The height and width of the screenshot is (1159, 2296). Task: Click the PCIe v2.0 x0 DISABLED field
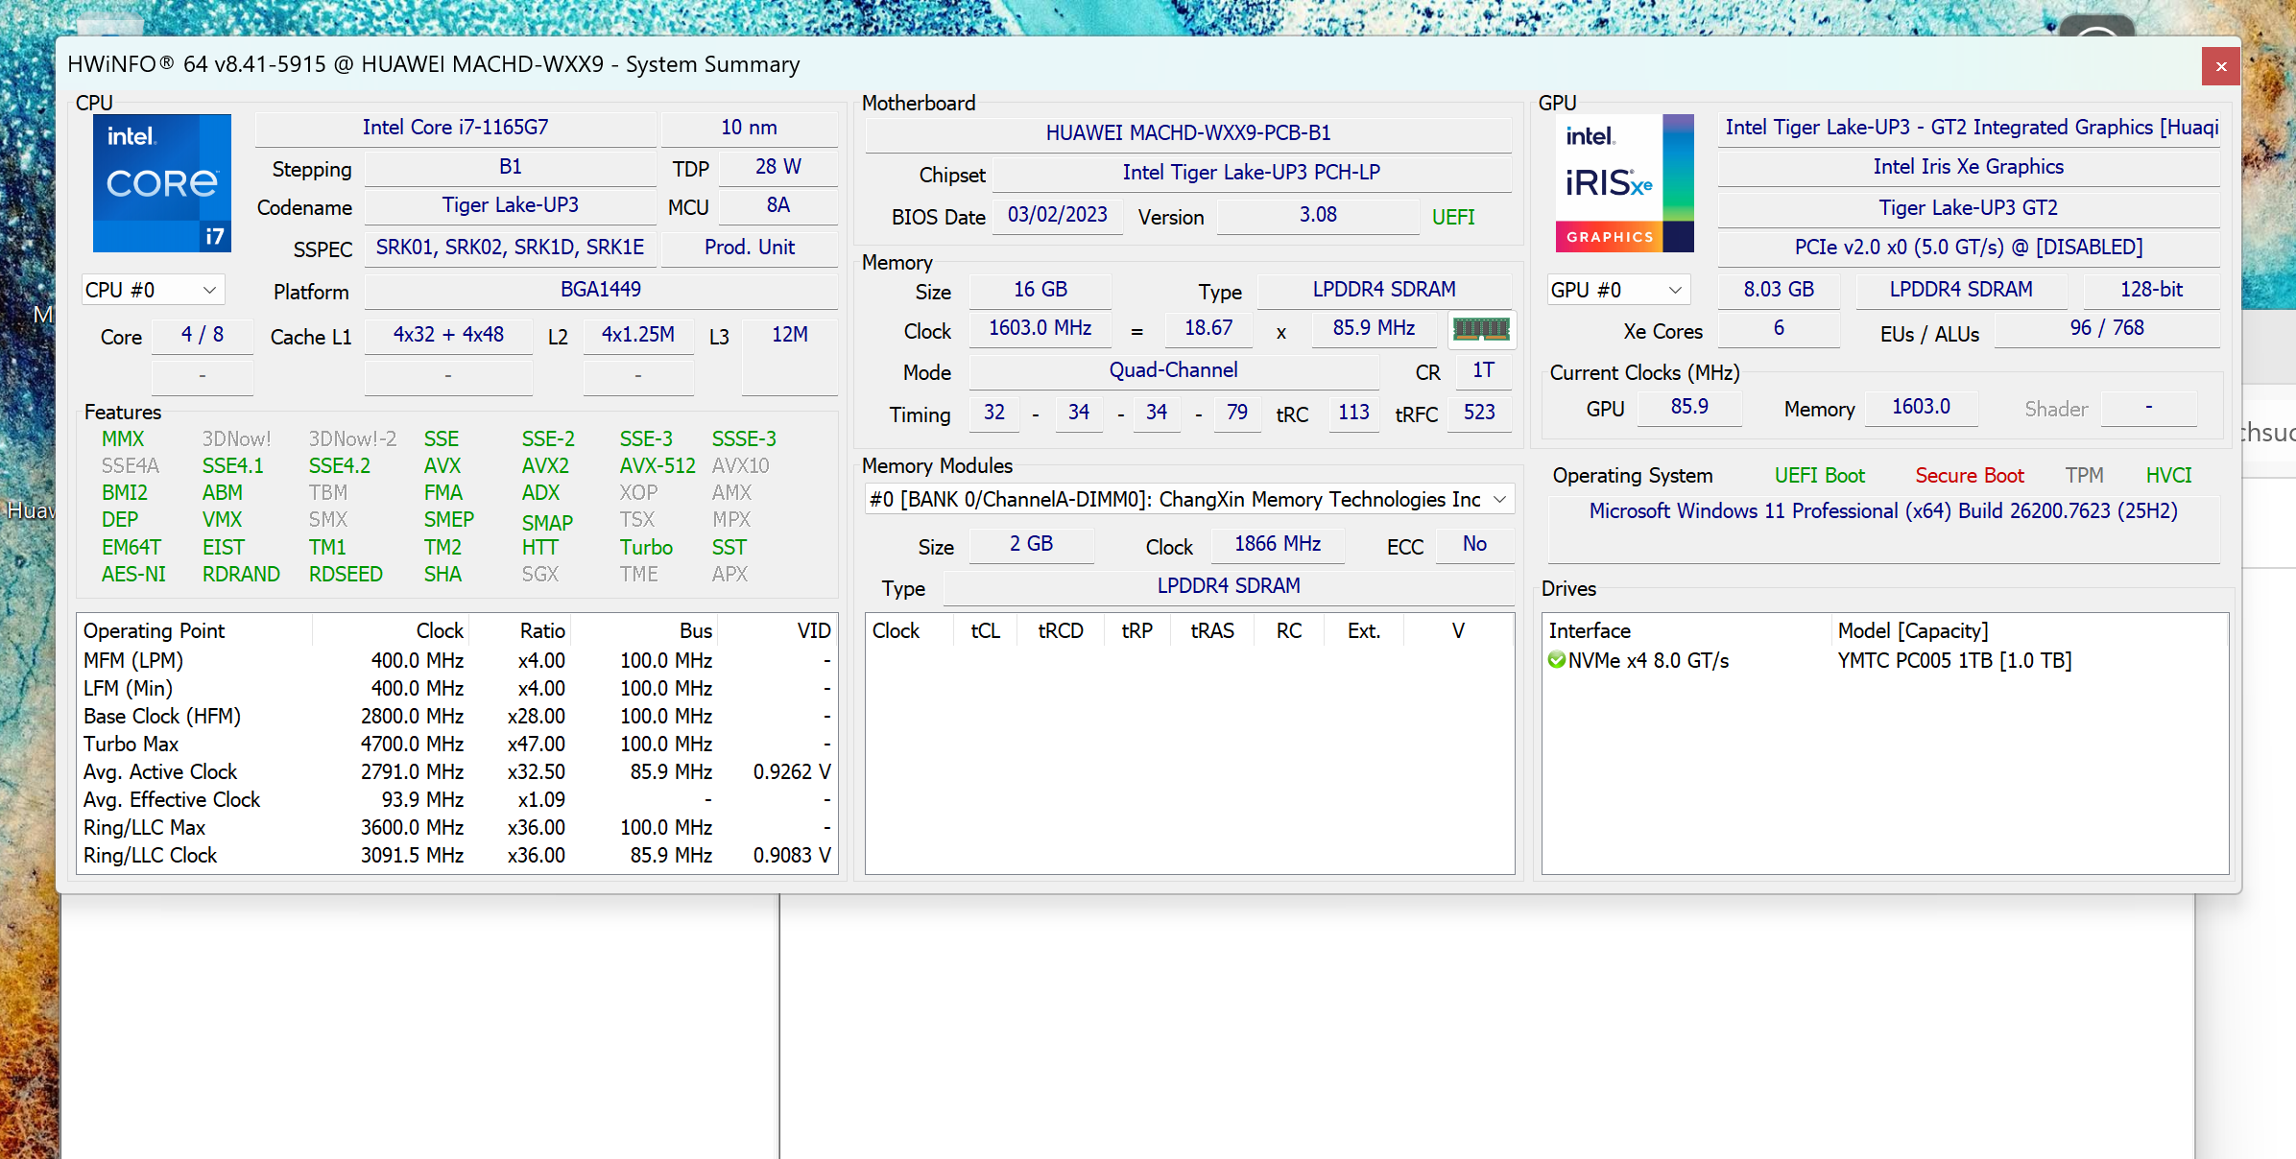[x=1968, y=248]
